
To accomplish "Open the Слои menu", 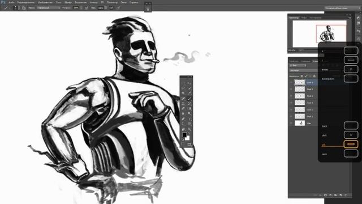I will coord(58,2).
